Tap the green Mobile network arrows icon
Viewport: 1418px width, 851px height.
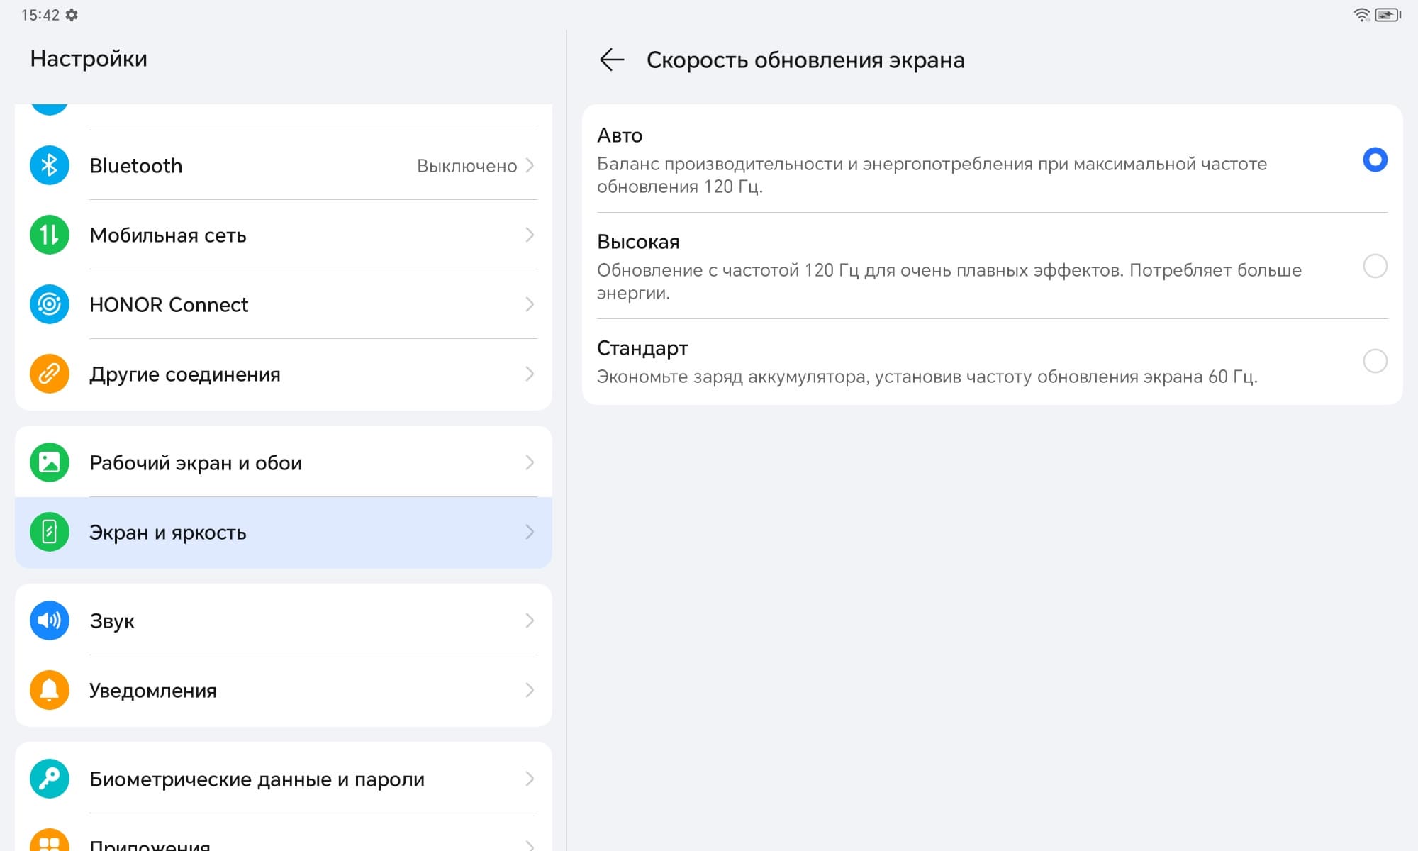tap(49, 235)
